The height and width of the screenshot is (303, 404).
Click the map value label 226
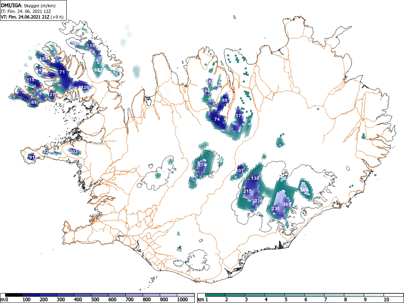click(x=259, y=201)
